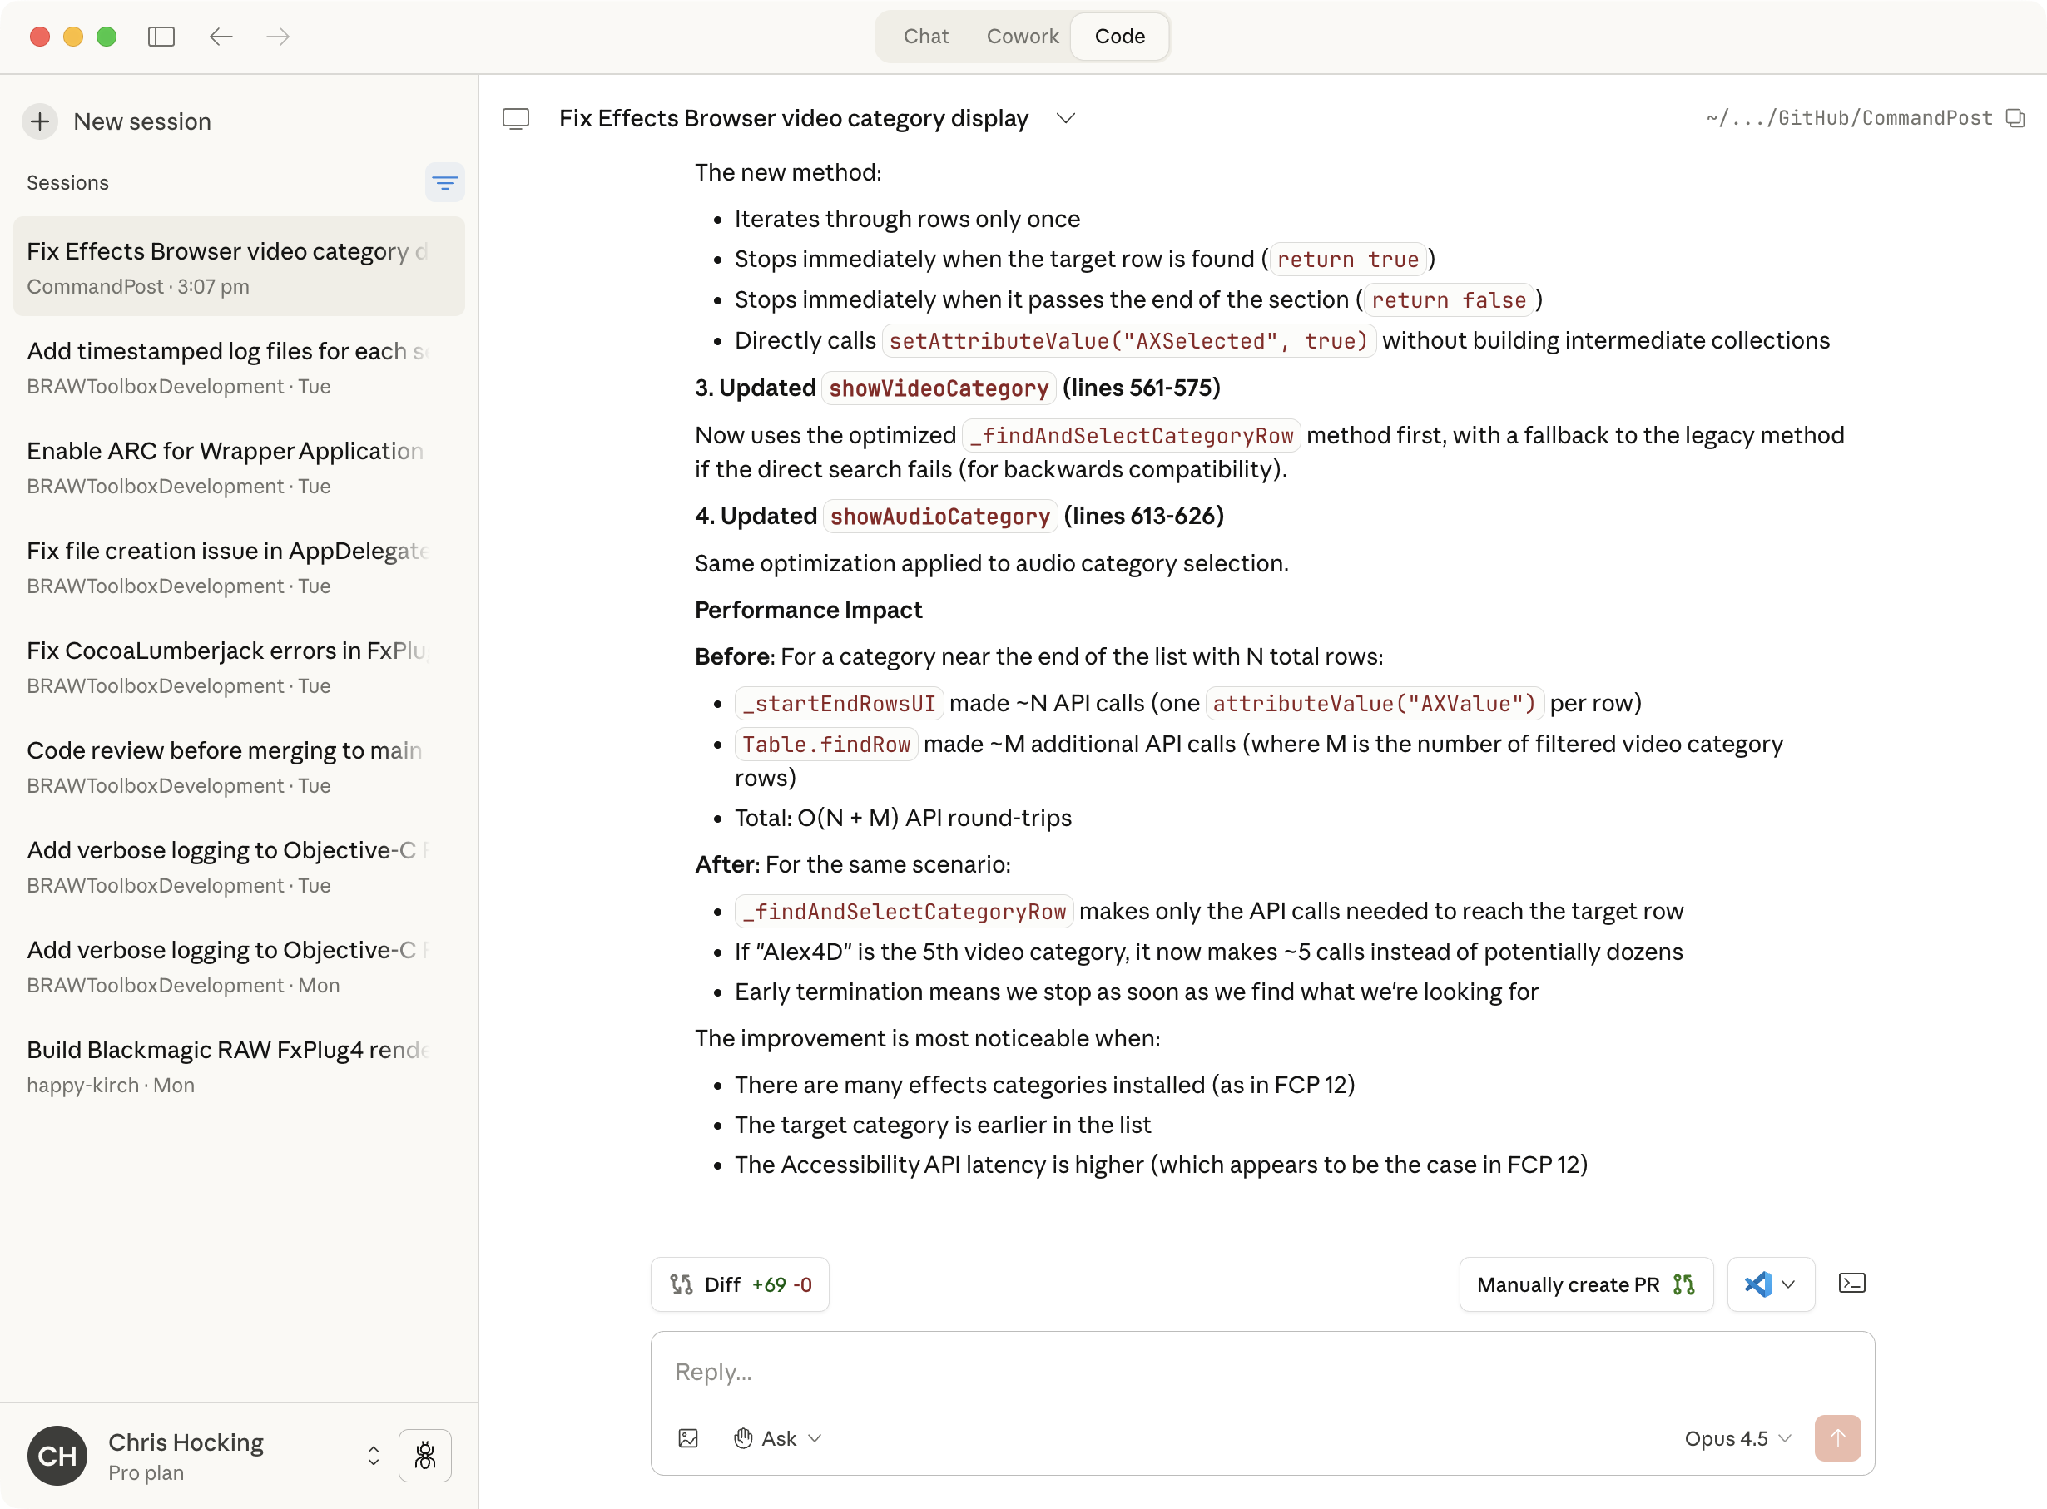
Task: Toggle the sidebar panel icon
Action: pos(161,37)
